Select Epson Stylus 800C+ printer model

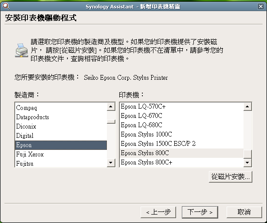(x=182, y=162)
